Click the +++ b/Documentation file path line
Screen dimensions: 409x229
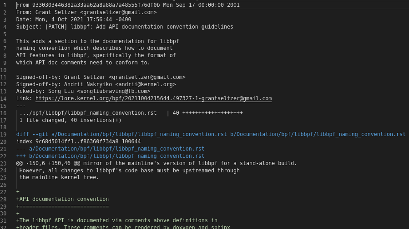pos(110,156)
